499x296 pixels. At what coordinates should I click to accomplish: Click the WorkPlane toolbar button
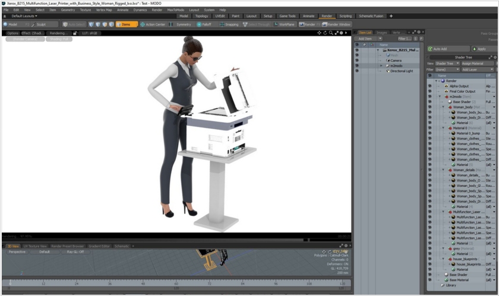pos(285,24)
